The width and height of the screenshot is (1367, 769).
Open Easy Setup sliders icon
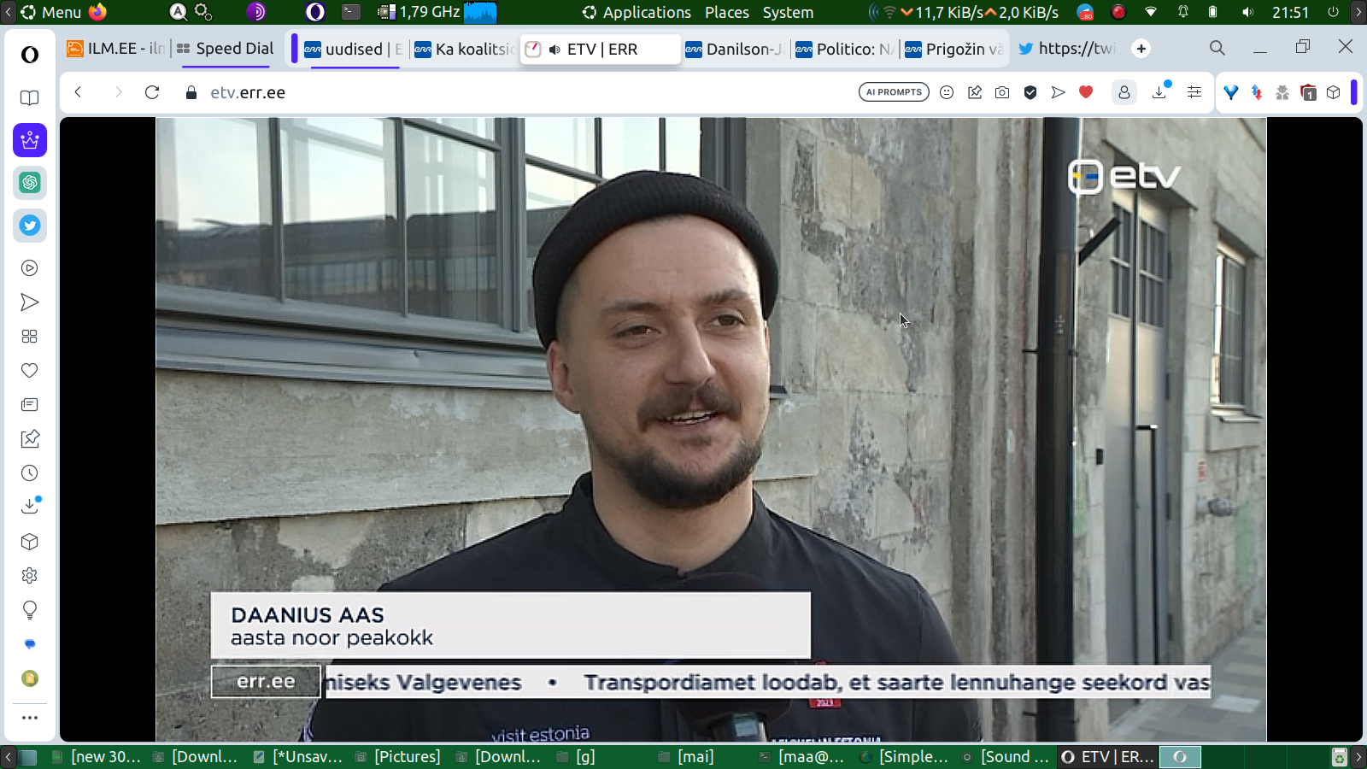1194,92
